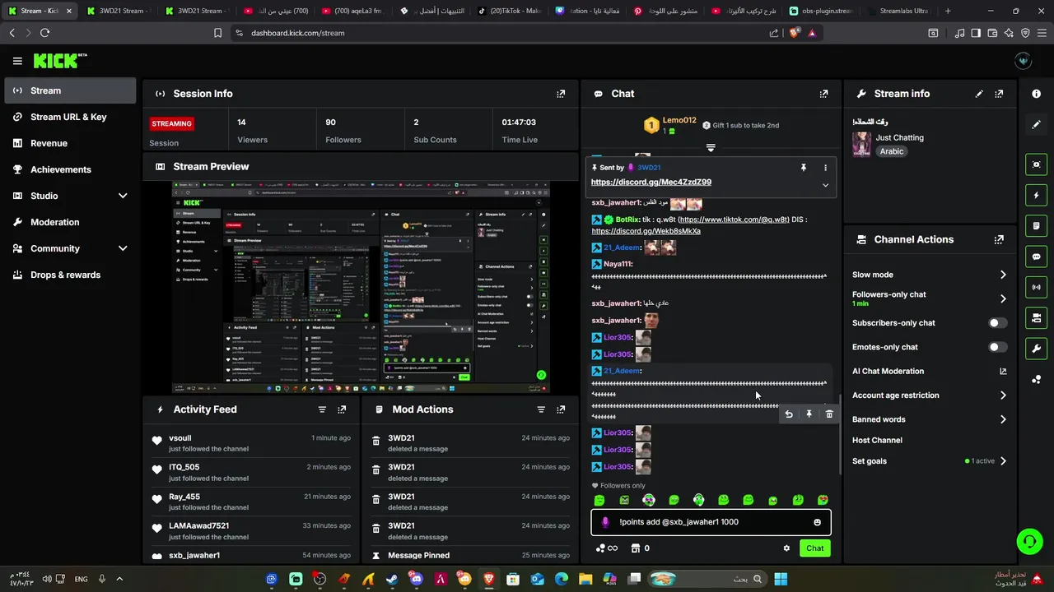Pop out the Session Info panel
The width and height of the screenshot is (1054, 592).
(x=561, y=94)
